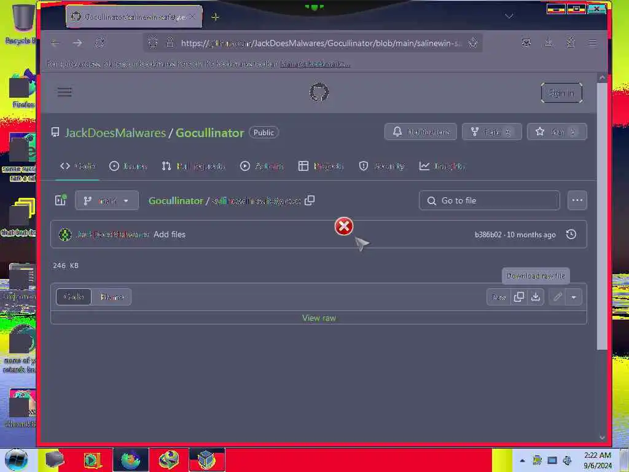Select the Code view toggle
The width and height of the screenshot is (629, 472).
click(74, 297)
